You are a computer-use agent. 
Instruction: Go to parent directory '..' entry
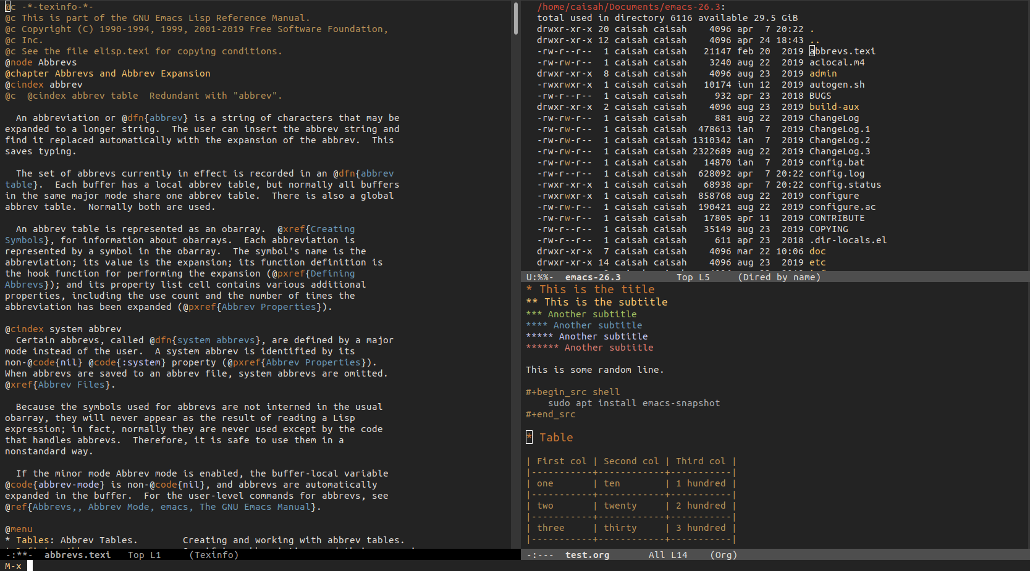815,40
